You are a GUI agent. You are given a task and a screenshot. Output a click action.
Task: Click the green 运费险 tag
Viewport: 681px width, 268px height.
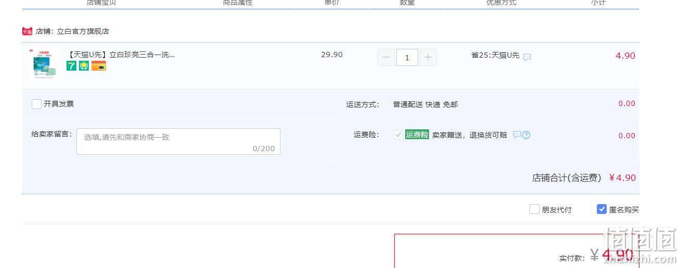[x=417, y=135]
